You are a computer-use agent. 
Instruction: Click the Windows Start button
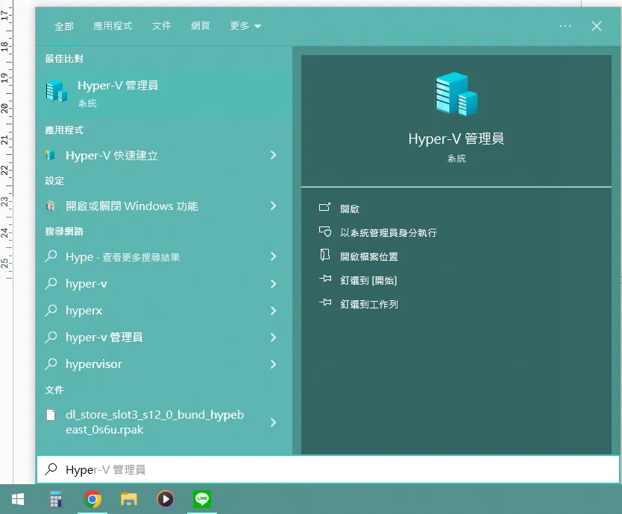pos(18,499)
